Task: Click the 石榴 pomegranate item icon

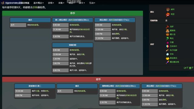Action: pos(168,42)
